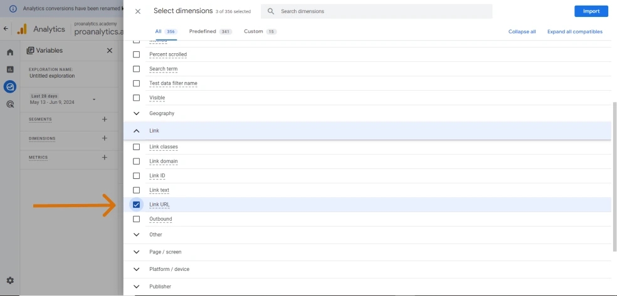Click the Link URL label text
Screen dimensions: 617x296
click(x=159, y=205)
